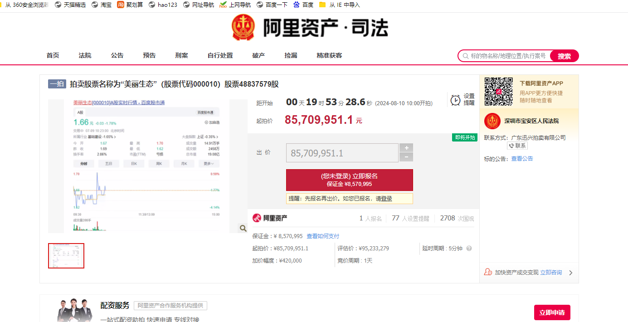Click the magnifier icon in the search box
The image size is (628, 322).
point(465,56)
